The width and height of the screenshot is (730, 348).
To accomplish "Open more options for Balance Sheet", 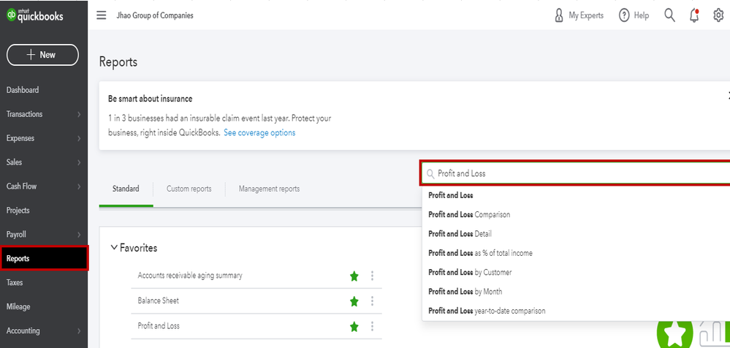I will (x=372, y=301).
